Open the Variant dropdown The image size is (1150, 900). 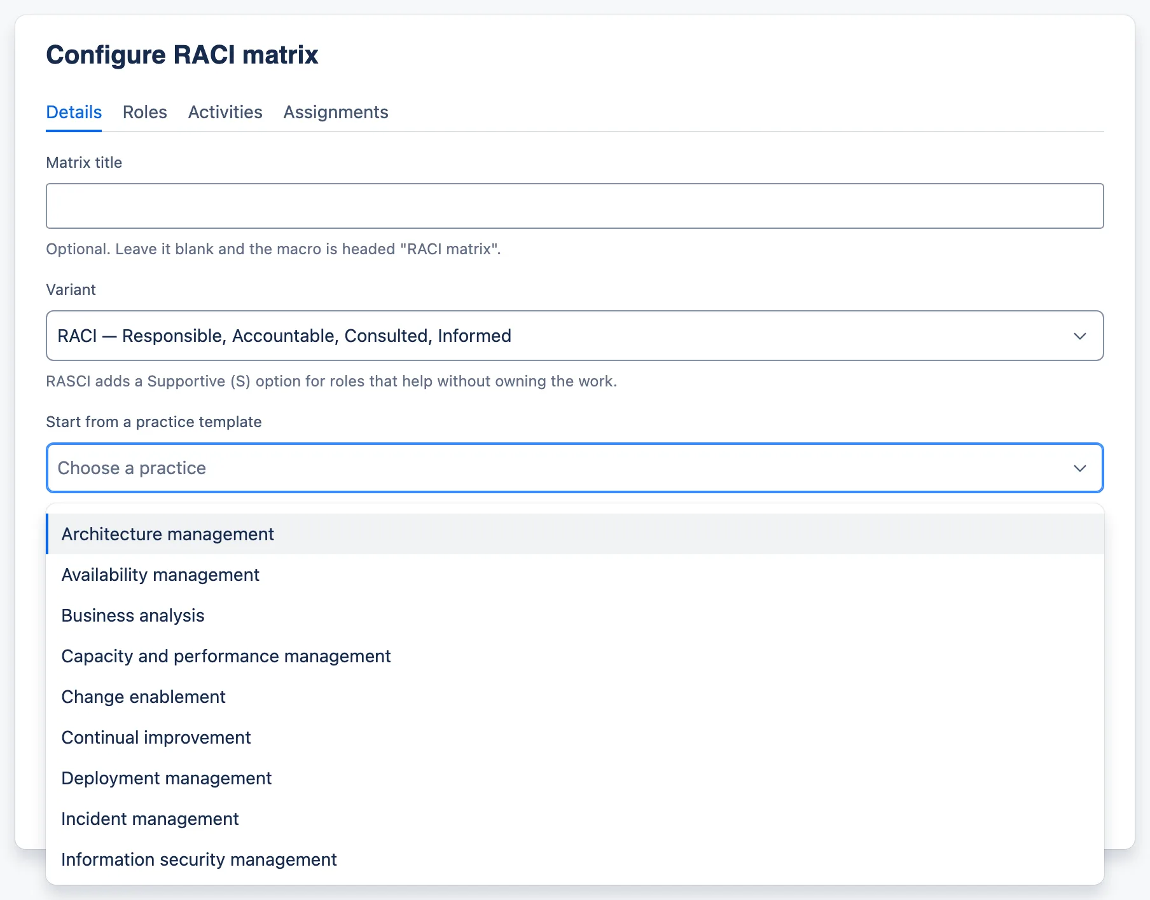pos(575,336)
